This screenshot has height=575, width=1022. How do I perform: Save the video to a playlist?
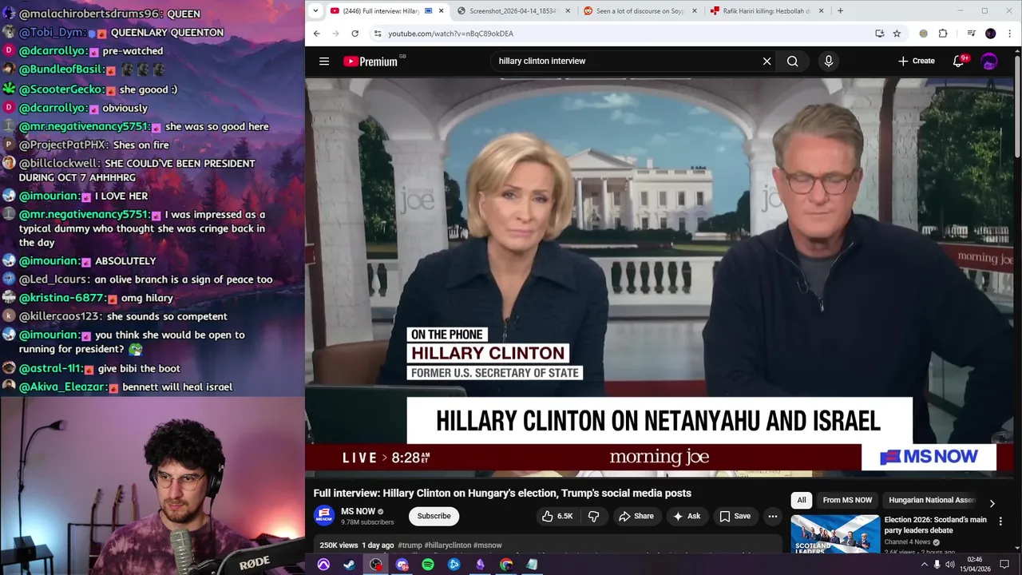click(x=735, y=516)
